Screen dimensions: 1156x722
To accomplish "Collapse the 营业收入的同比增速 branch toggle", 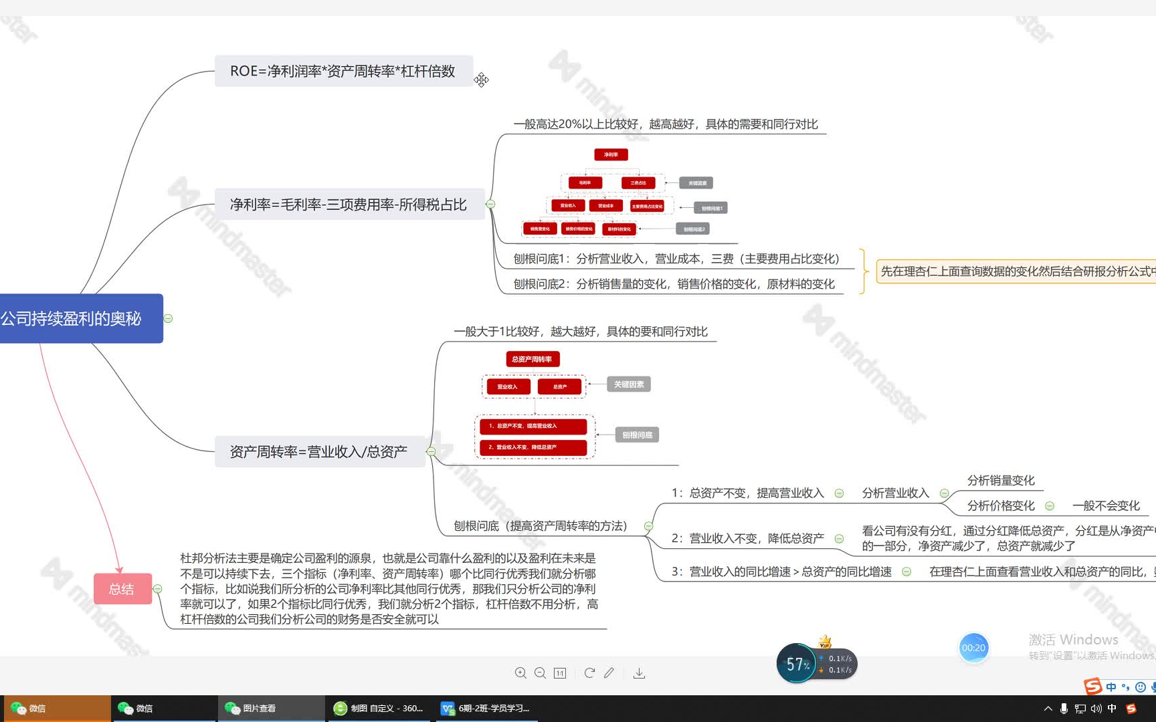I will tap(906, 572).
